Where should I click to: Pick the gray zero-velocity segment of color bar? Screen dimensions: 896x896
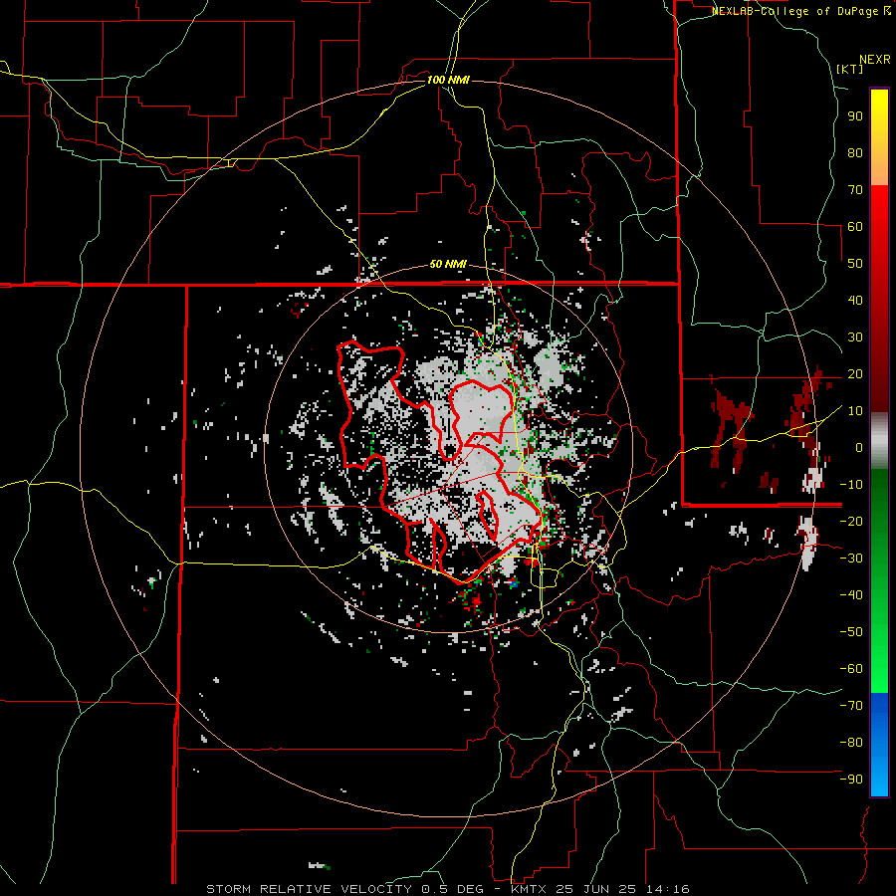pyautogui.click(x=879, y=441)
